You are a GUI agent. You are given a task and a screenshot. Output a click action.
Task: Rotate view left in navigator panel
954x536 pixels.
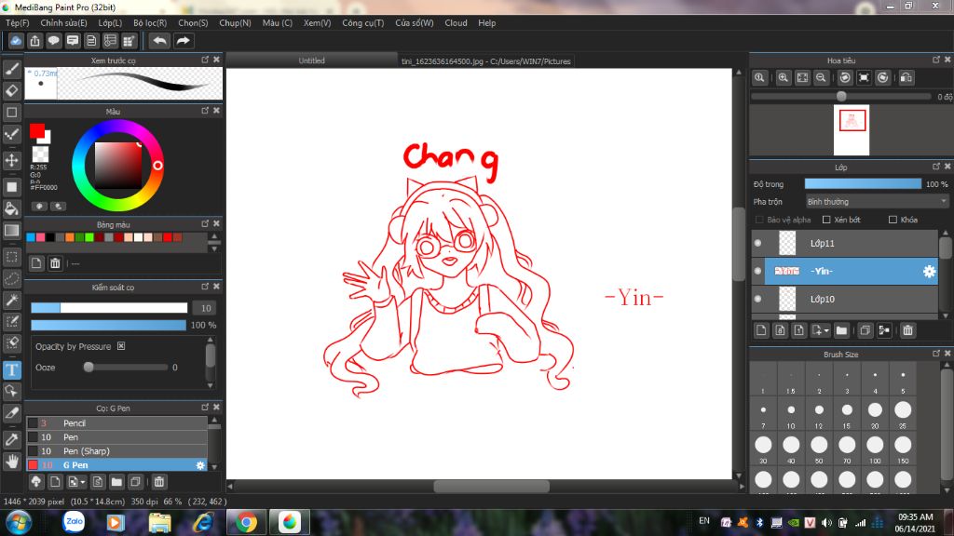click(x=844, y=78)
